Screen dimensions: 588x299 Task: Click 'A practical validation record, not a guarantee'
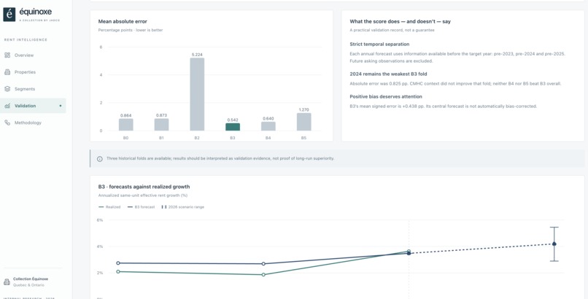392,30
